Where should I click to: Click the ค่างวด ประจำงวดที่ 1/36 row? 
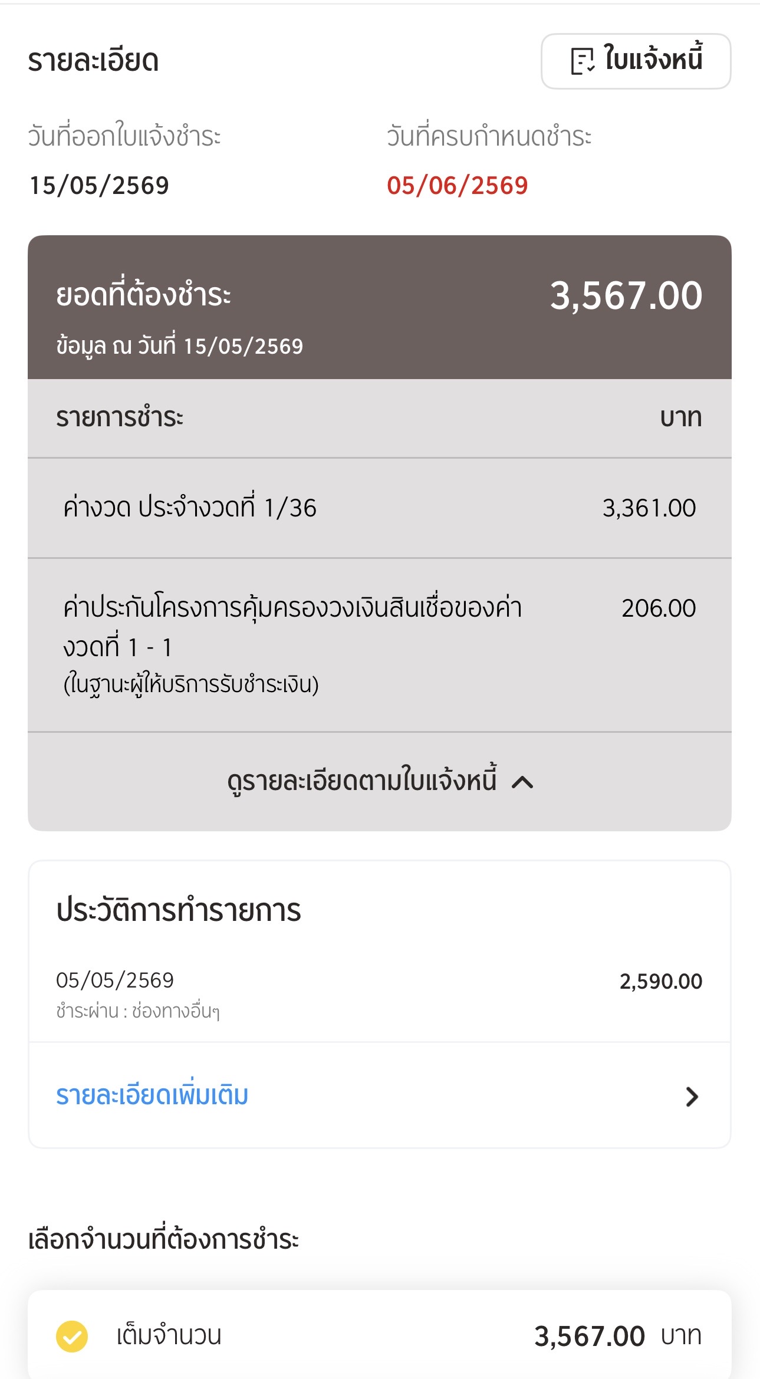[x=380, y=508]
